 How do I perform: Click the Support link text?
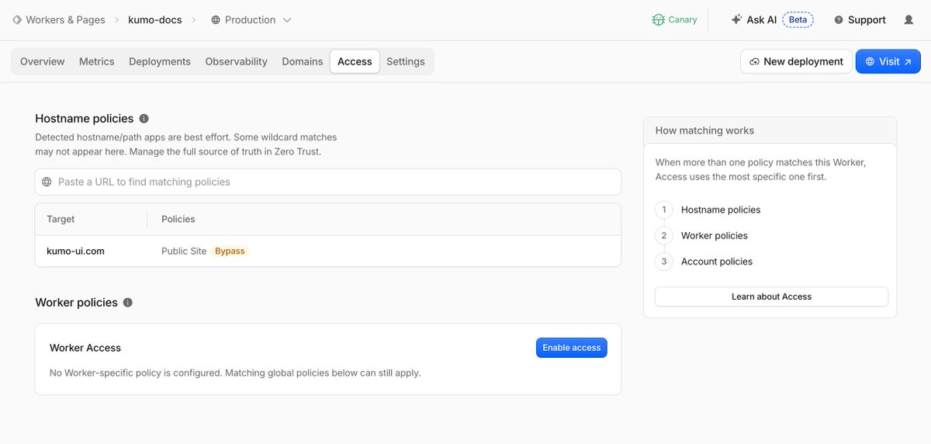(x=867, y=20)
